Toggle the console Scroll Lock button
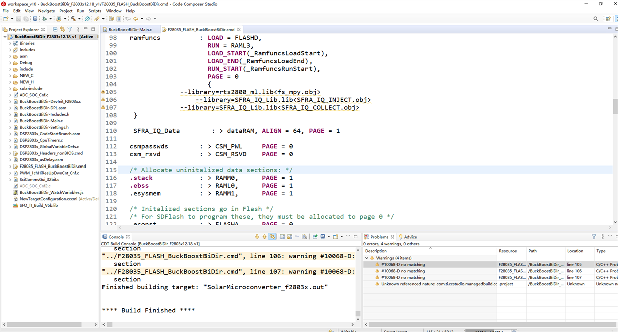The image size is (618, 332). [290, 237]
